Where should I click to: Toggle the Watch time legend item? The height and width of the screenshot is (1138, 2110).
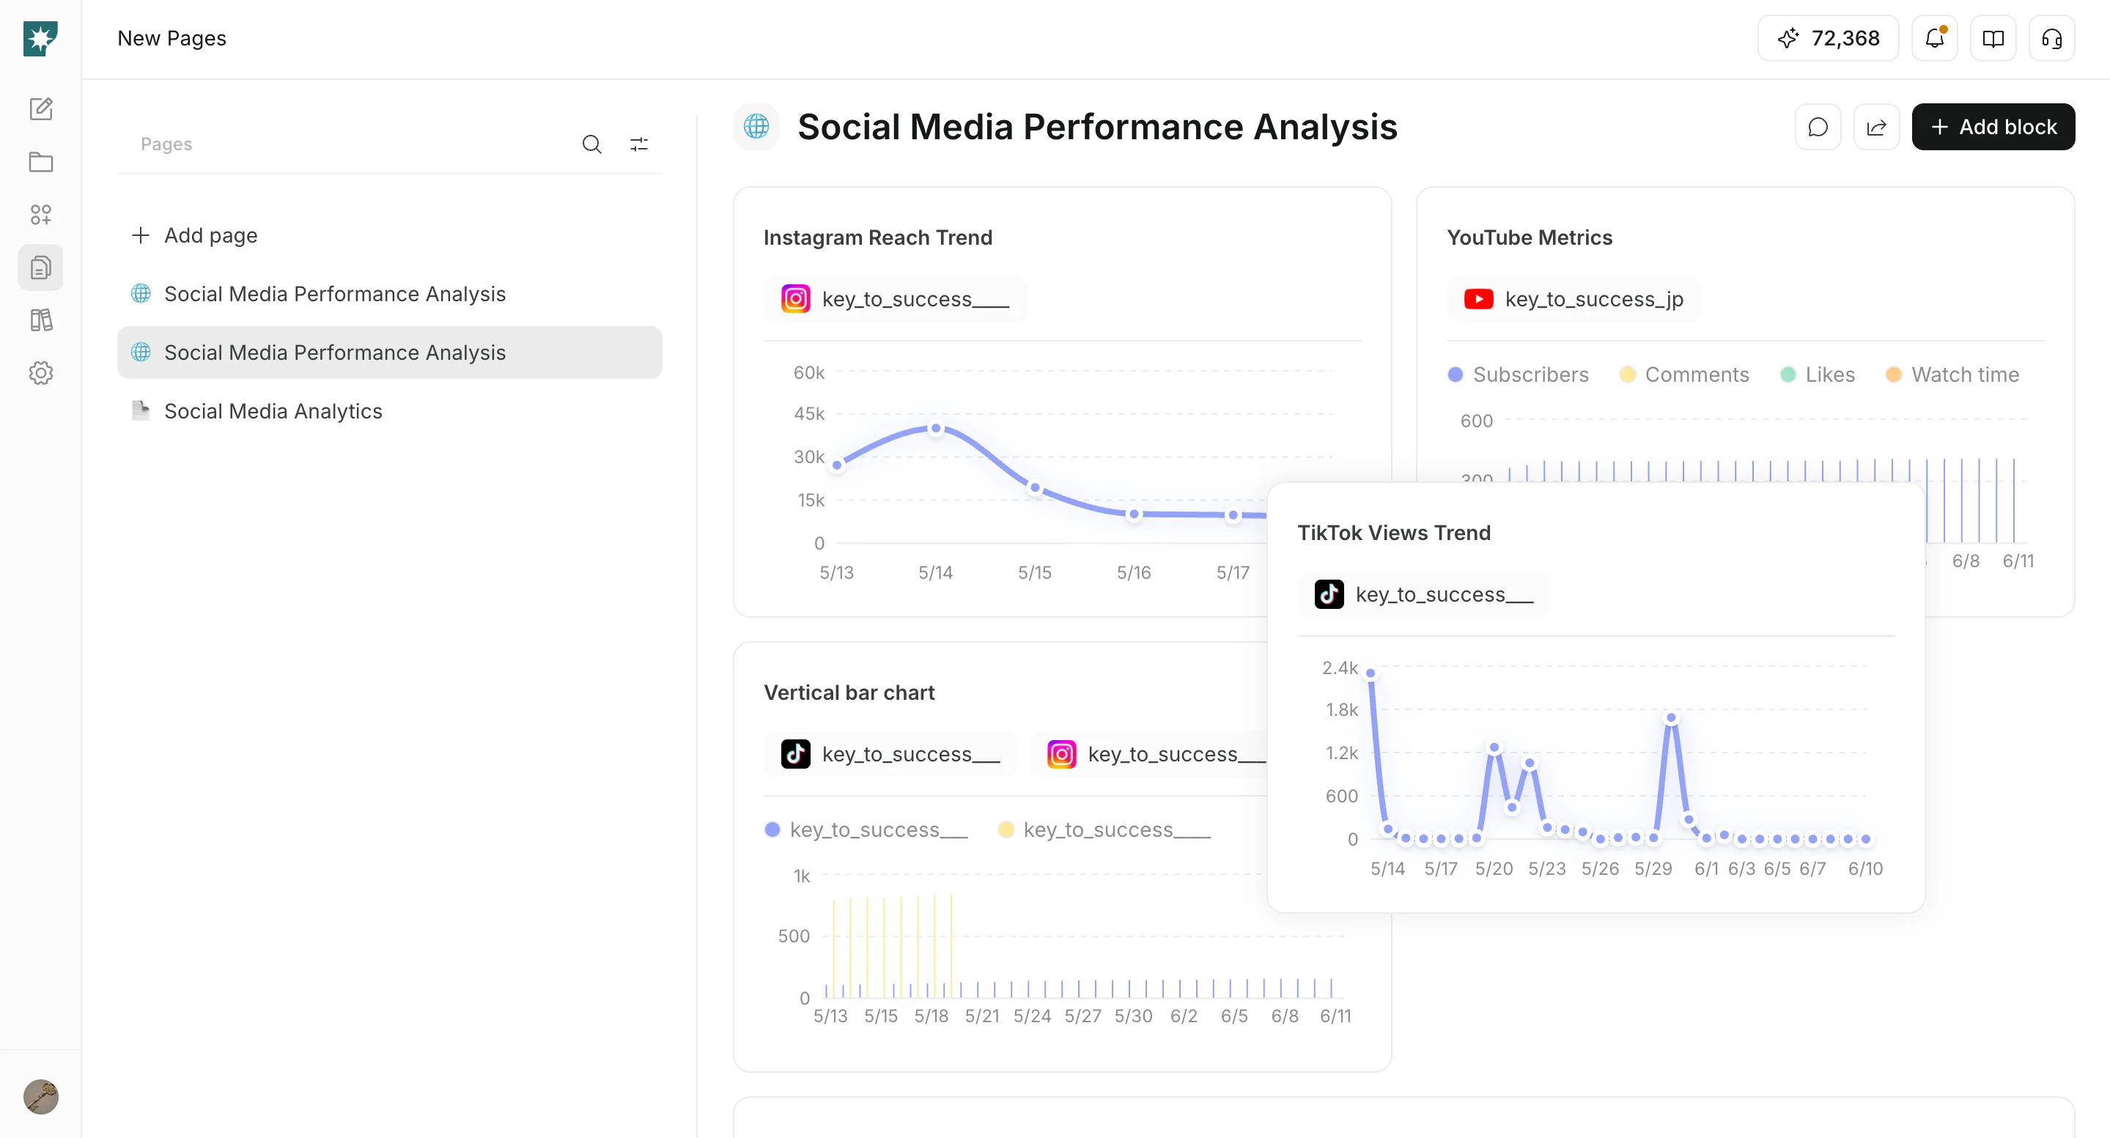coord(1952,375)
